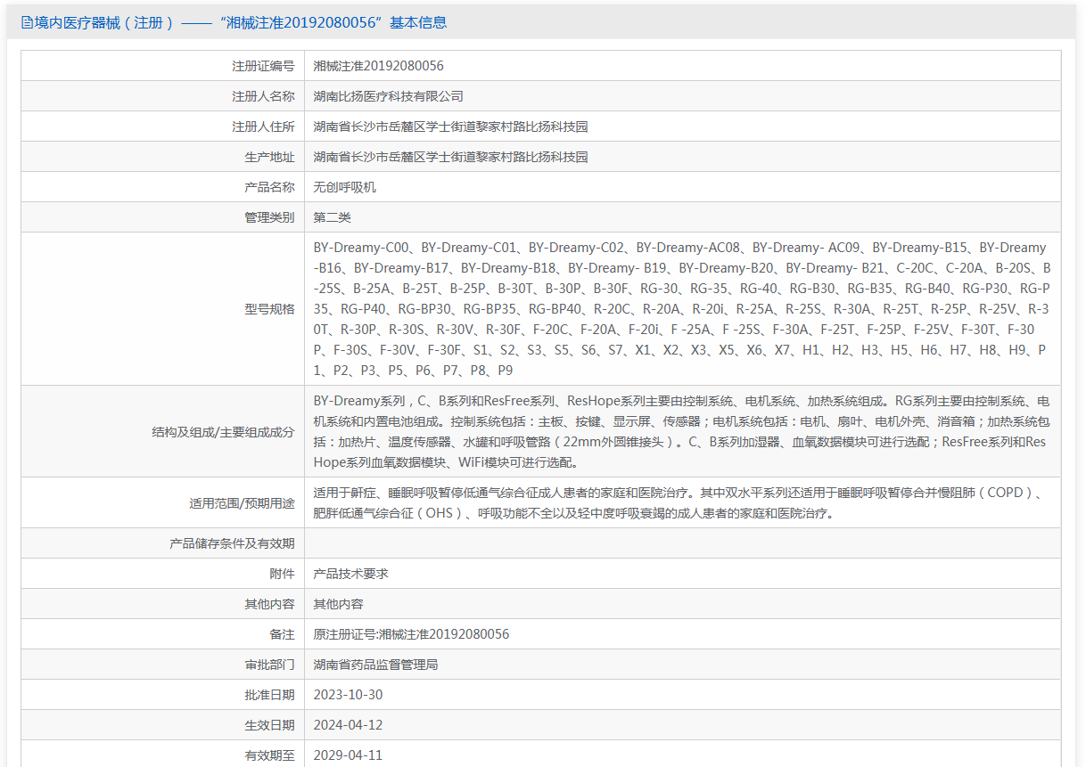Select registration number value 湘械注准20192080056 in first row

click(379, 66)
